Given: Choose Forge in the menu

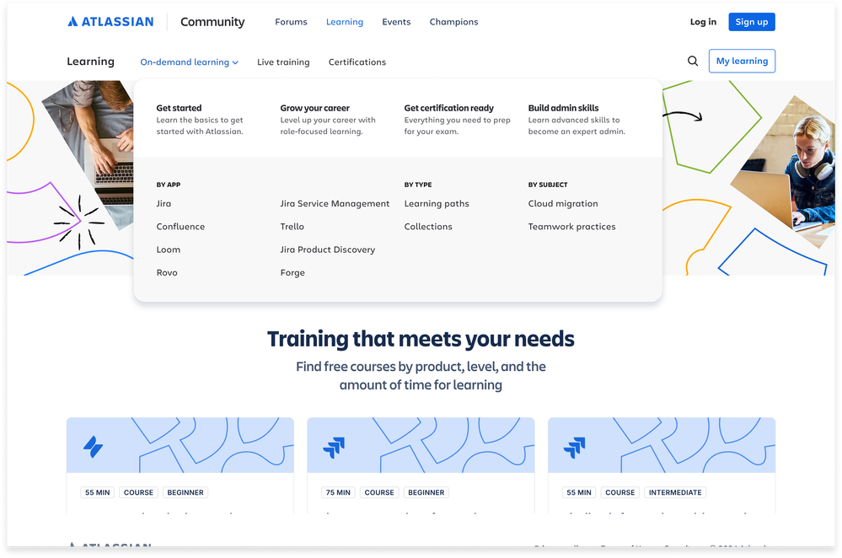Looking at the screenshot, I should pos(292,273).
